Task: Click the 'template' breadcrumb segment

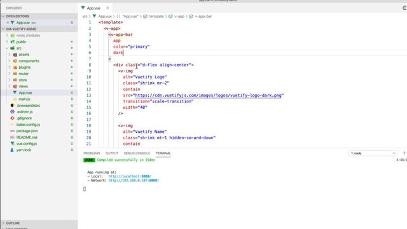Action: 156,17
